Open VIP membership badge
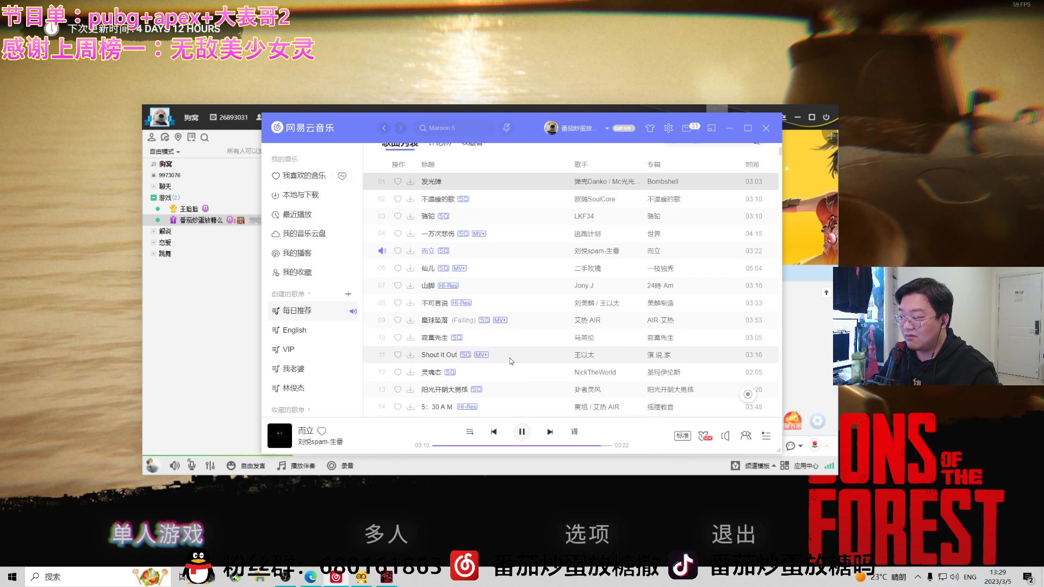The width and height of the screenshot is (1044, 587). (x=624, y=128)
